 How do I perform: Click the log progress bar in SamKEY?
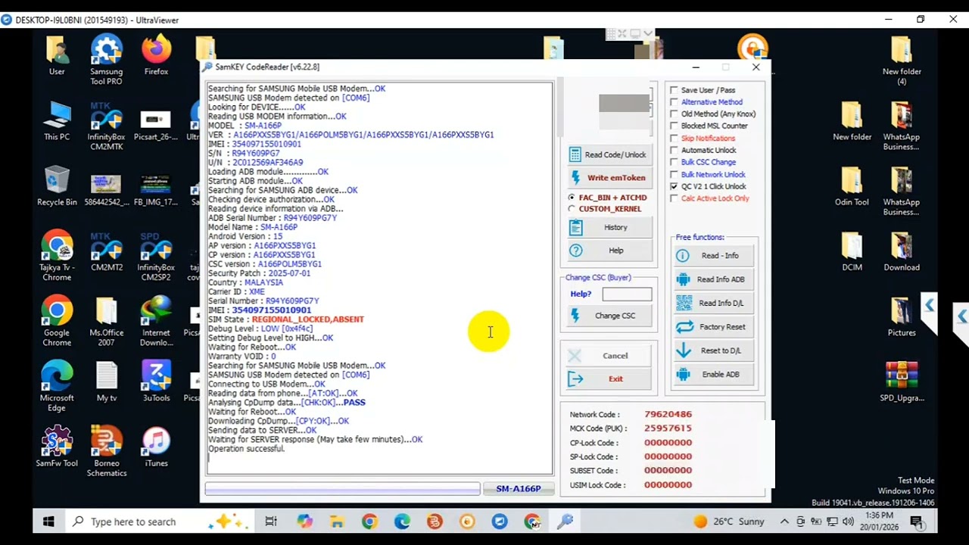click(342, 489)
